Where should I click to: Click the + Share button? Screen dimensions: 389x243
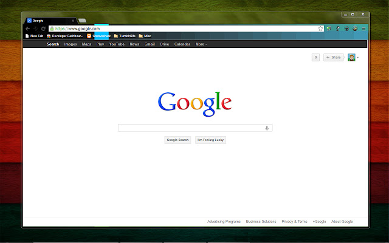coord(334,57)
